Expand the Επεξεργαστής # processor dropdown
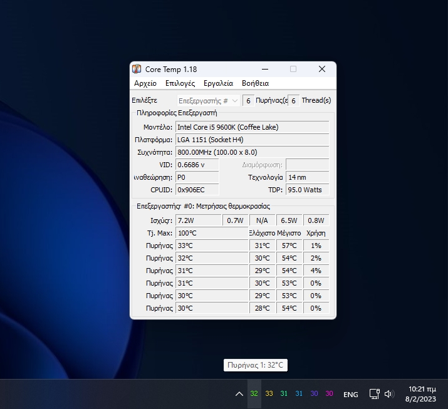 (208, 100)
